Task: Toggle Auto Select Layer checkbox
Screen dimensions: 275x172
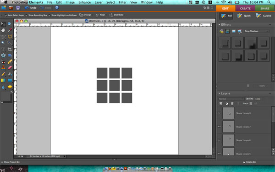Action: pos(6,16)
